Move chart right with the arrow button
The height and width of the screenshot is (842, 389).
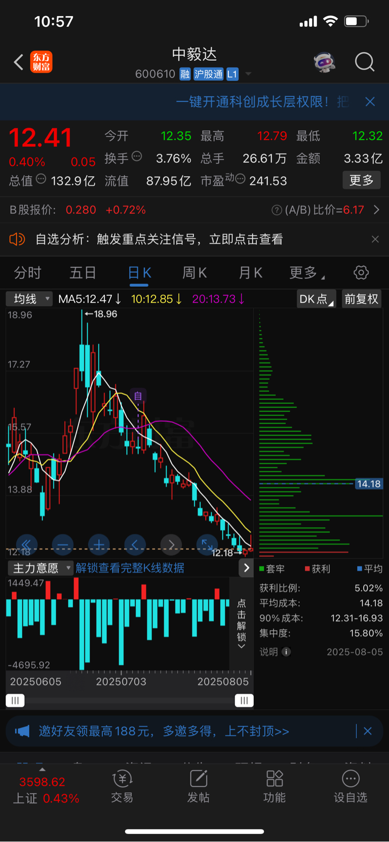tap(171, 545)
